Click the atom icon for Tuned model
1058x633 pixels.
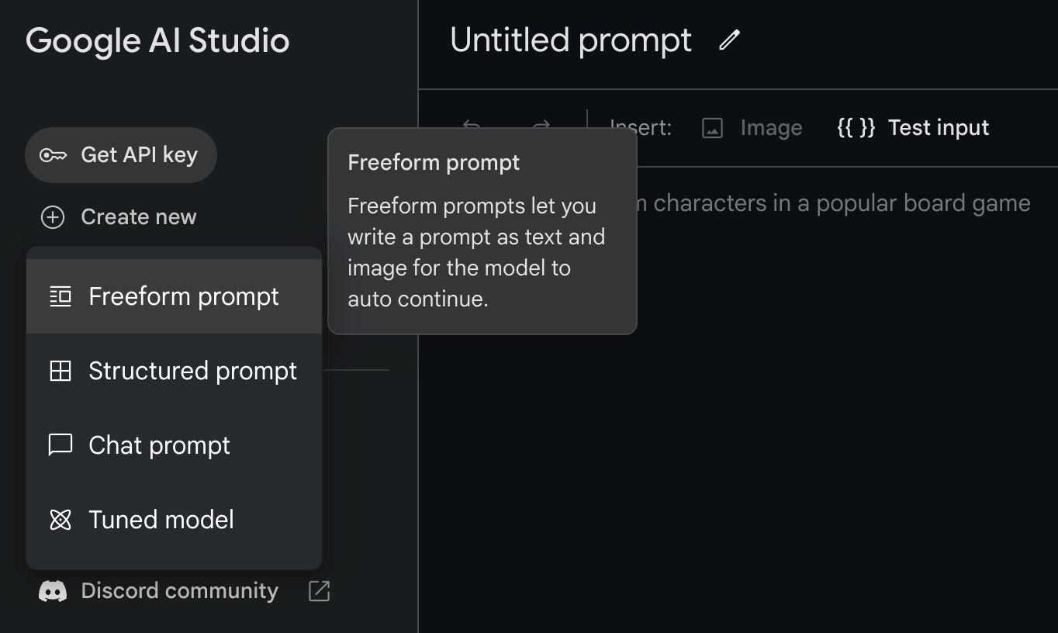point(61,520)
